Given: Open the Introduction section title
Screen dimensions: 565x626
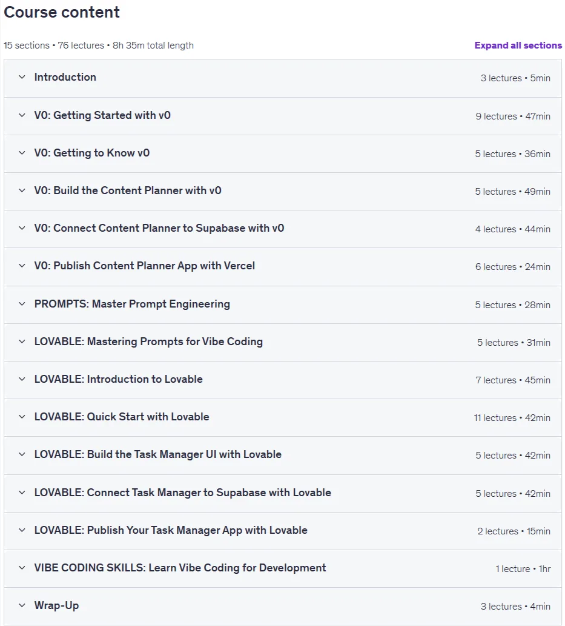Looking at the screenshot, I should [65, 77].
